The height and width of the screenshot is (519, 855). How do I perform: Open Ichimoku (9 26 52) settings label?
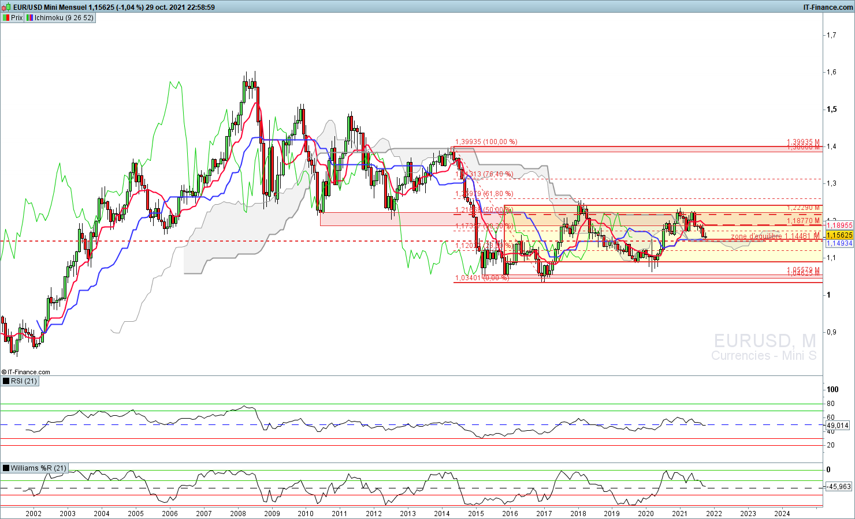click(64, 18)
